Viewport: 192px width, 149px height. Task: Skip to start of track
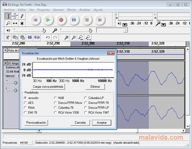click(x=36, y=20)
